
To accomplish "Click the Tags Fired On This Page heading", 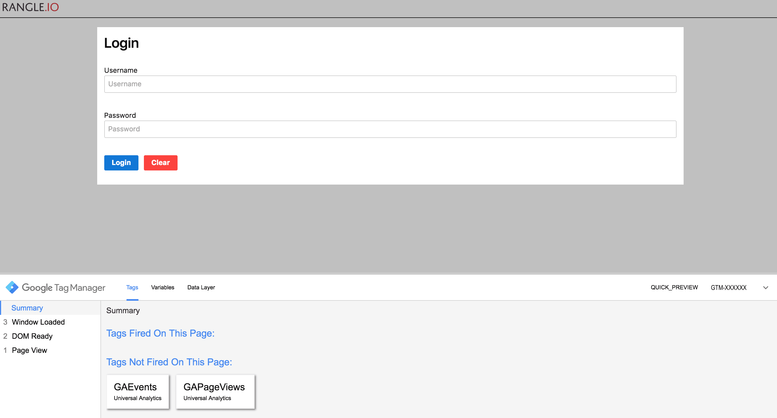I will tap(160, 333).
